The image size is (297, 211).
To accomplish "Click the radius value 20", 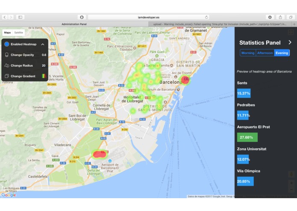I will point(44,65).
